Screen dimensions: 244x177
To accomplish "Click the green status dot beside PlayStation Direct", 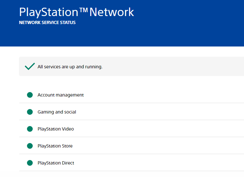I will [30, 163].
